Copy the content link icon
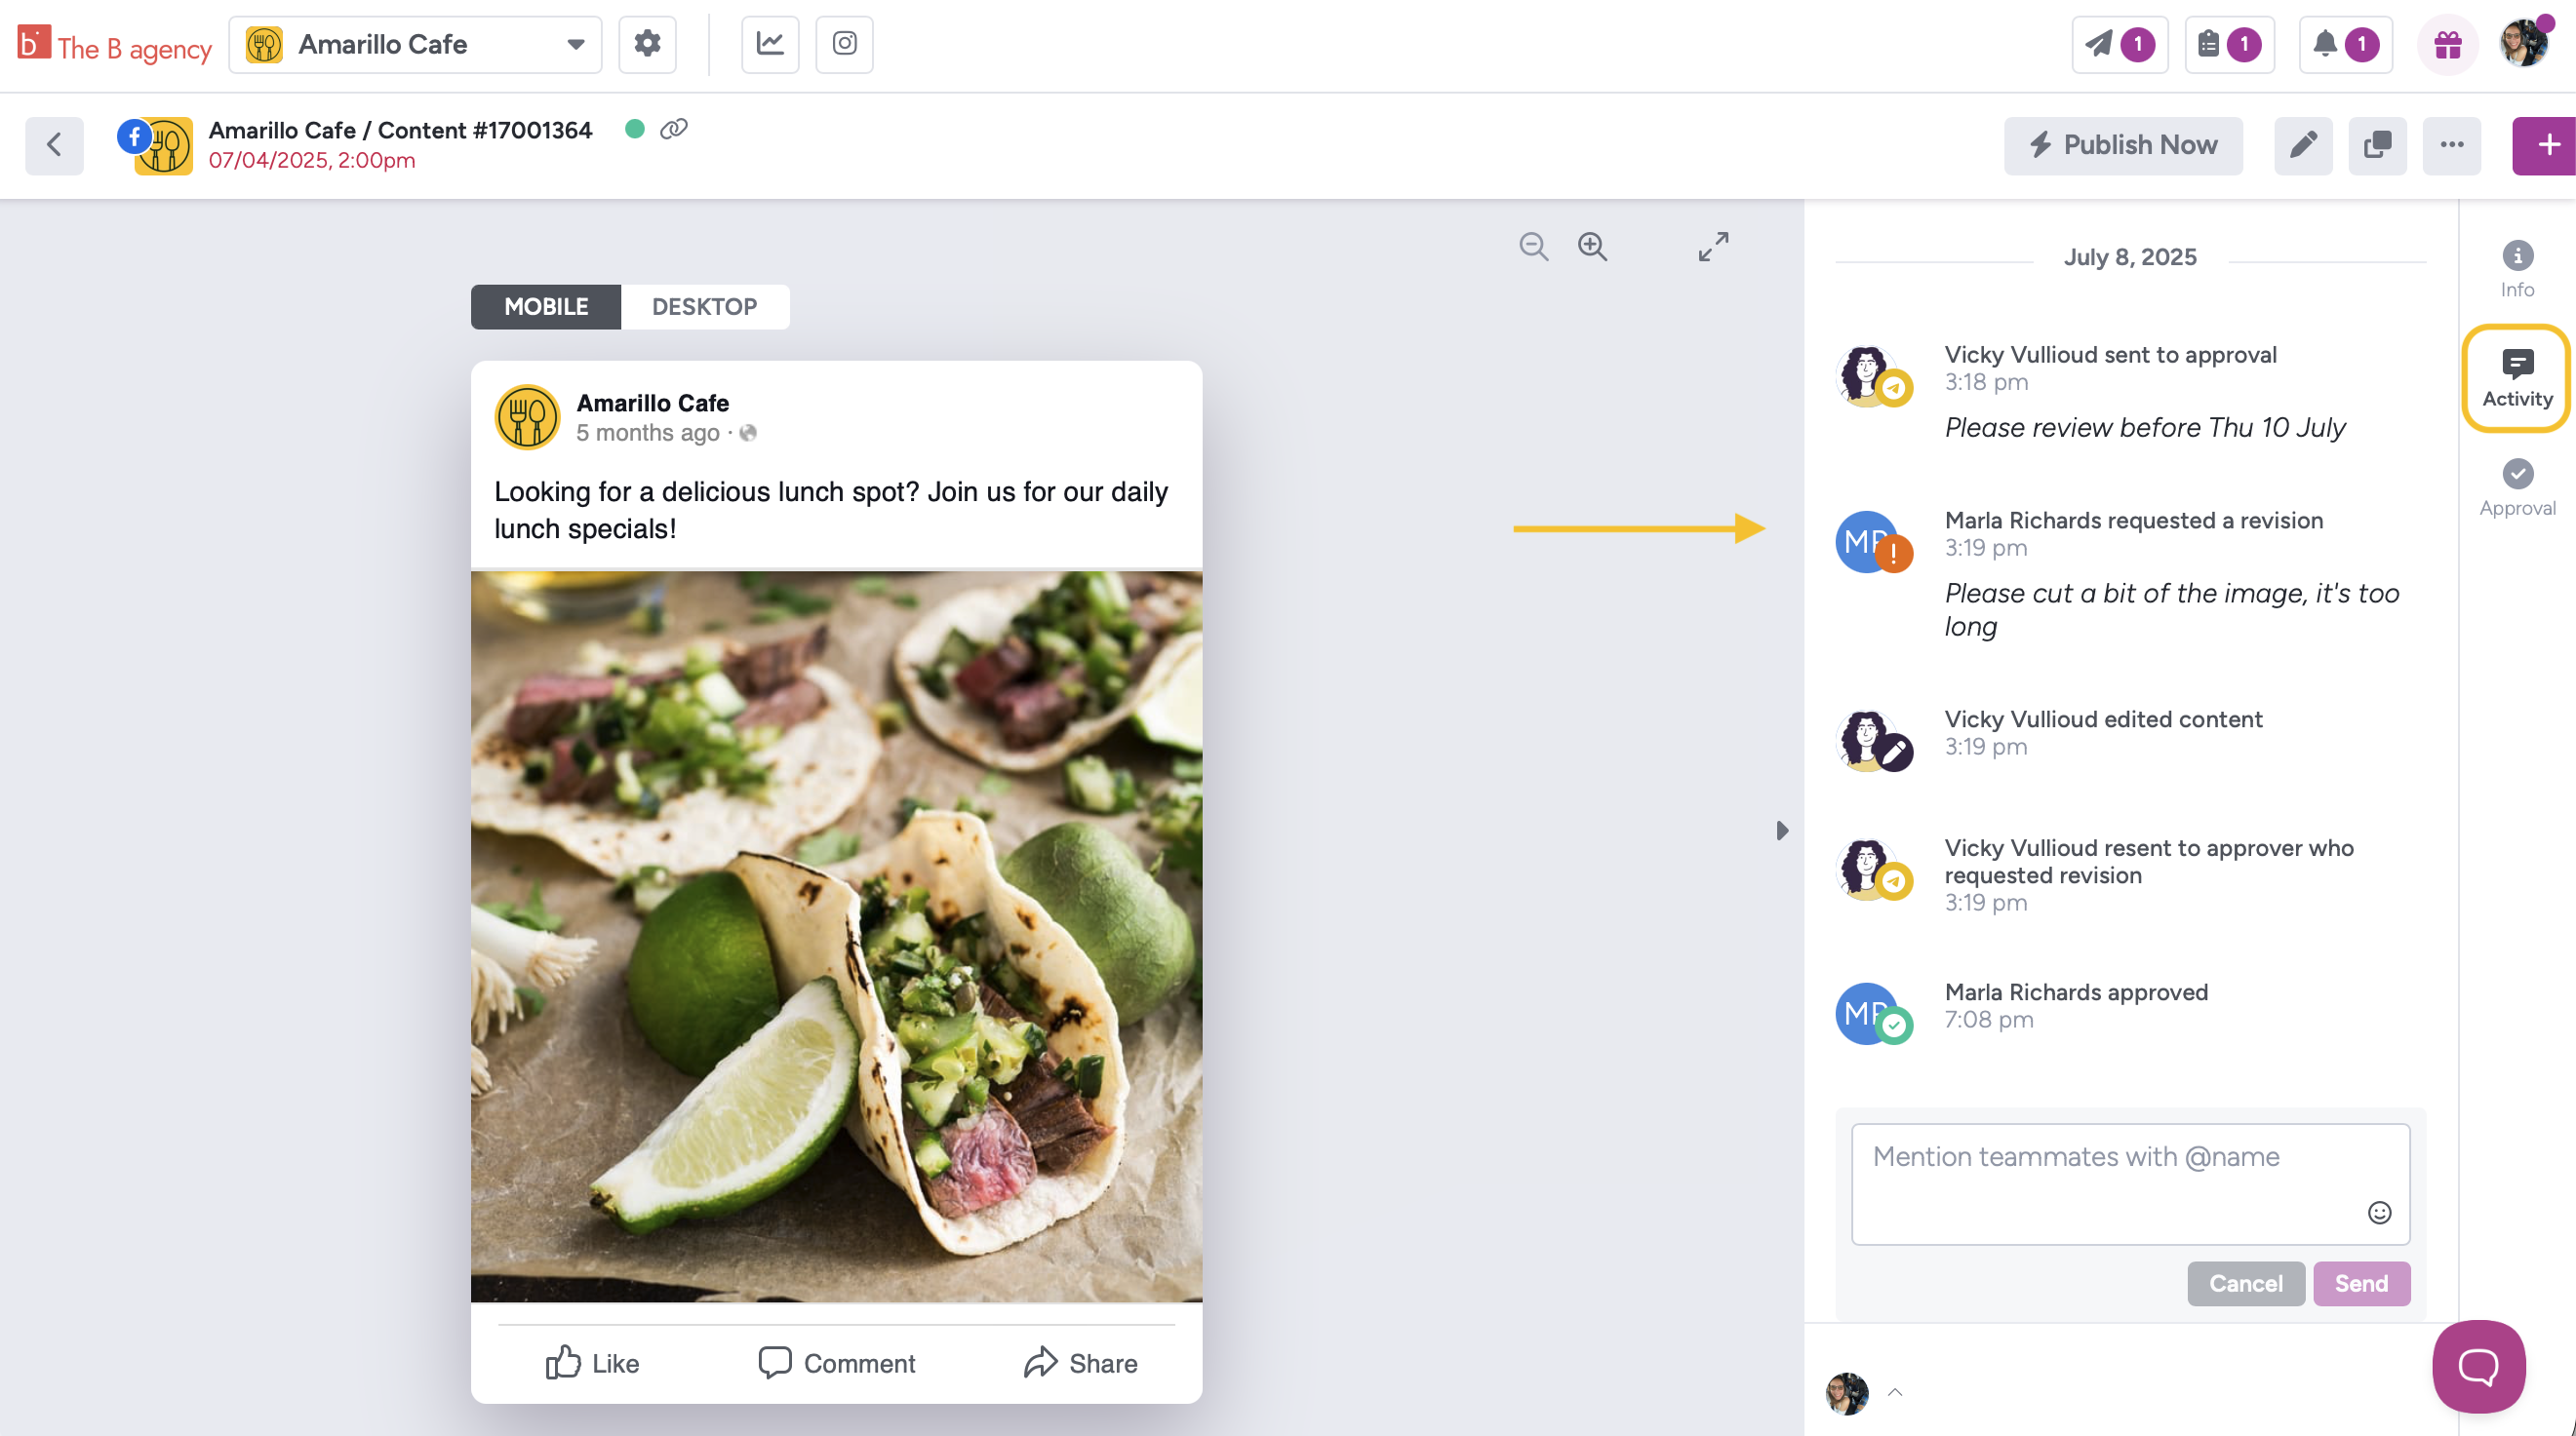The width and height of the screenshot is (2576, 1436). tap(674, 129)
